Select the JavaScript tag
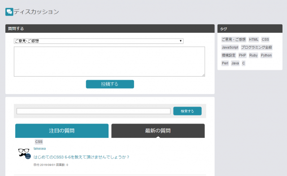 pos(230,47)
